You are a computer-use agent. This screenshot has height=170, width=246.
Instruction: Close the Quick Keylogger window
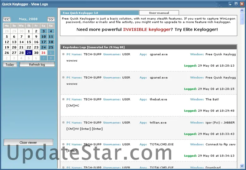coord(242,4)
